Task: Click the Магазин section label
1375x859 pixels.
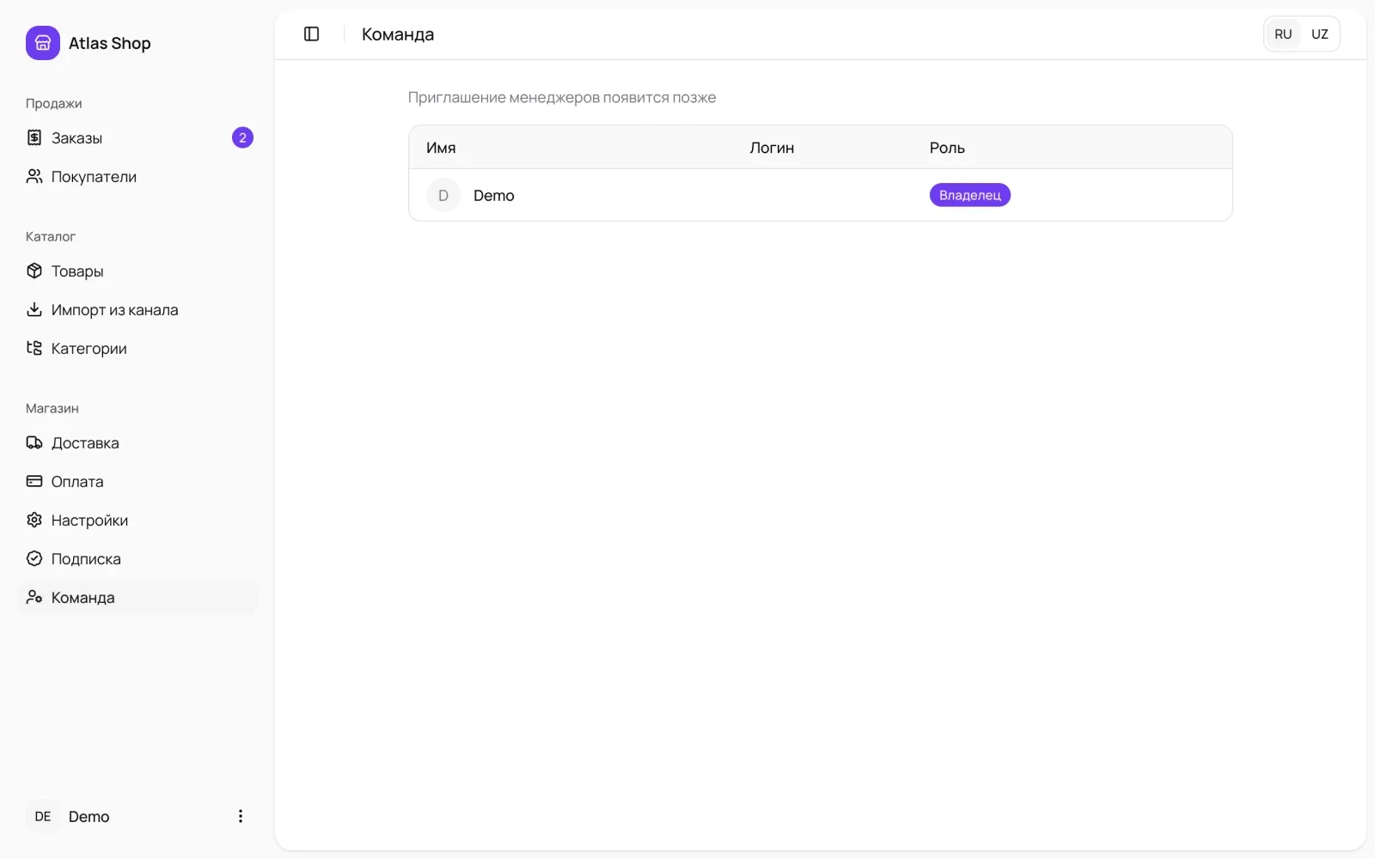Action: pyautogui.click(x=52, y=408)
